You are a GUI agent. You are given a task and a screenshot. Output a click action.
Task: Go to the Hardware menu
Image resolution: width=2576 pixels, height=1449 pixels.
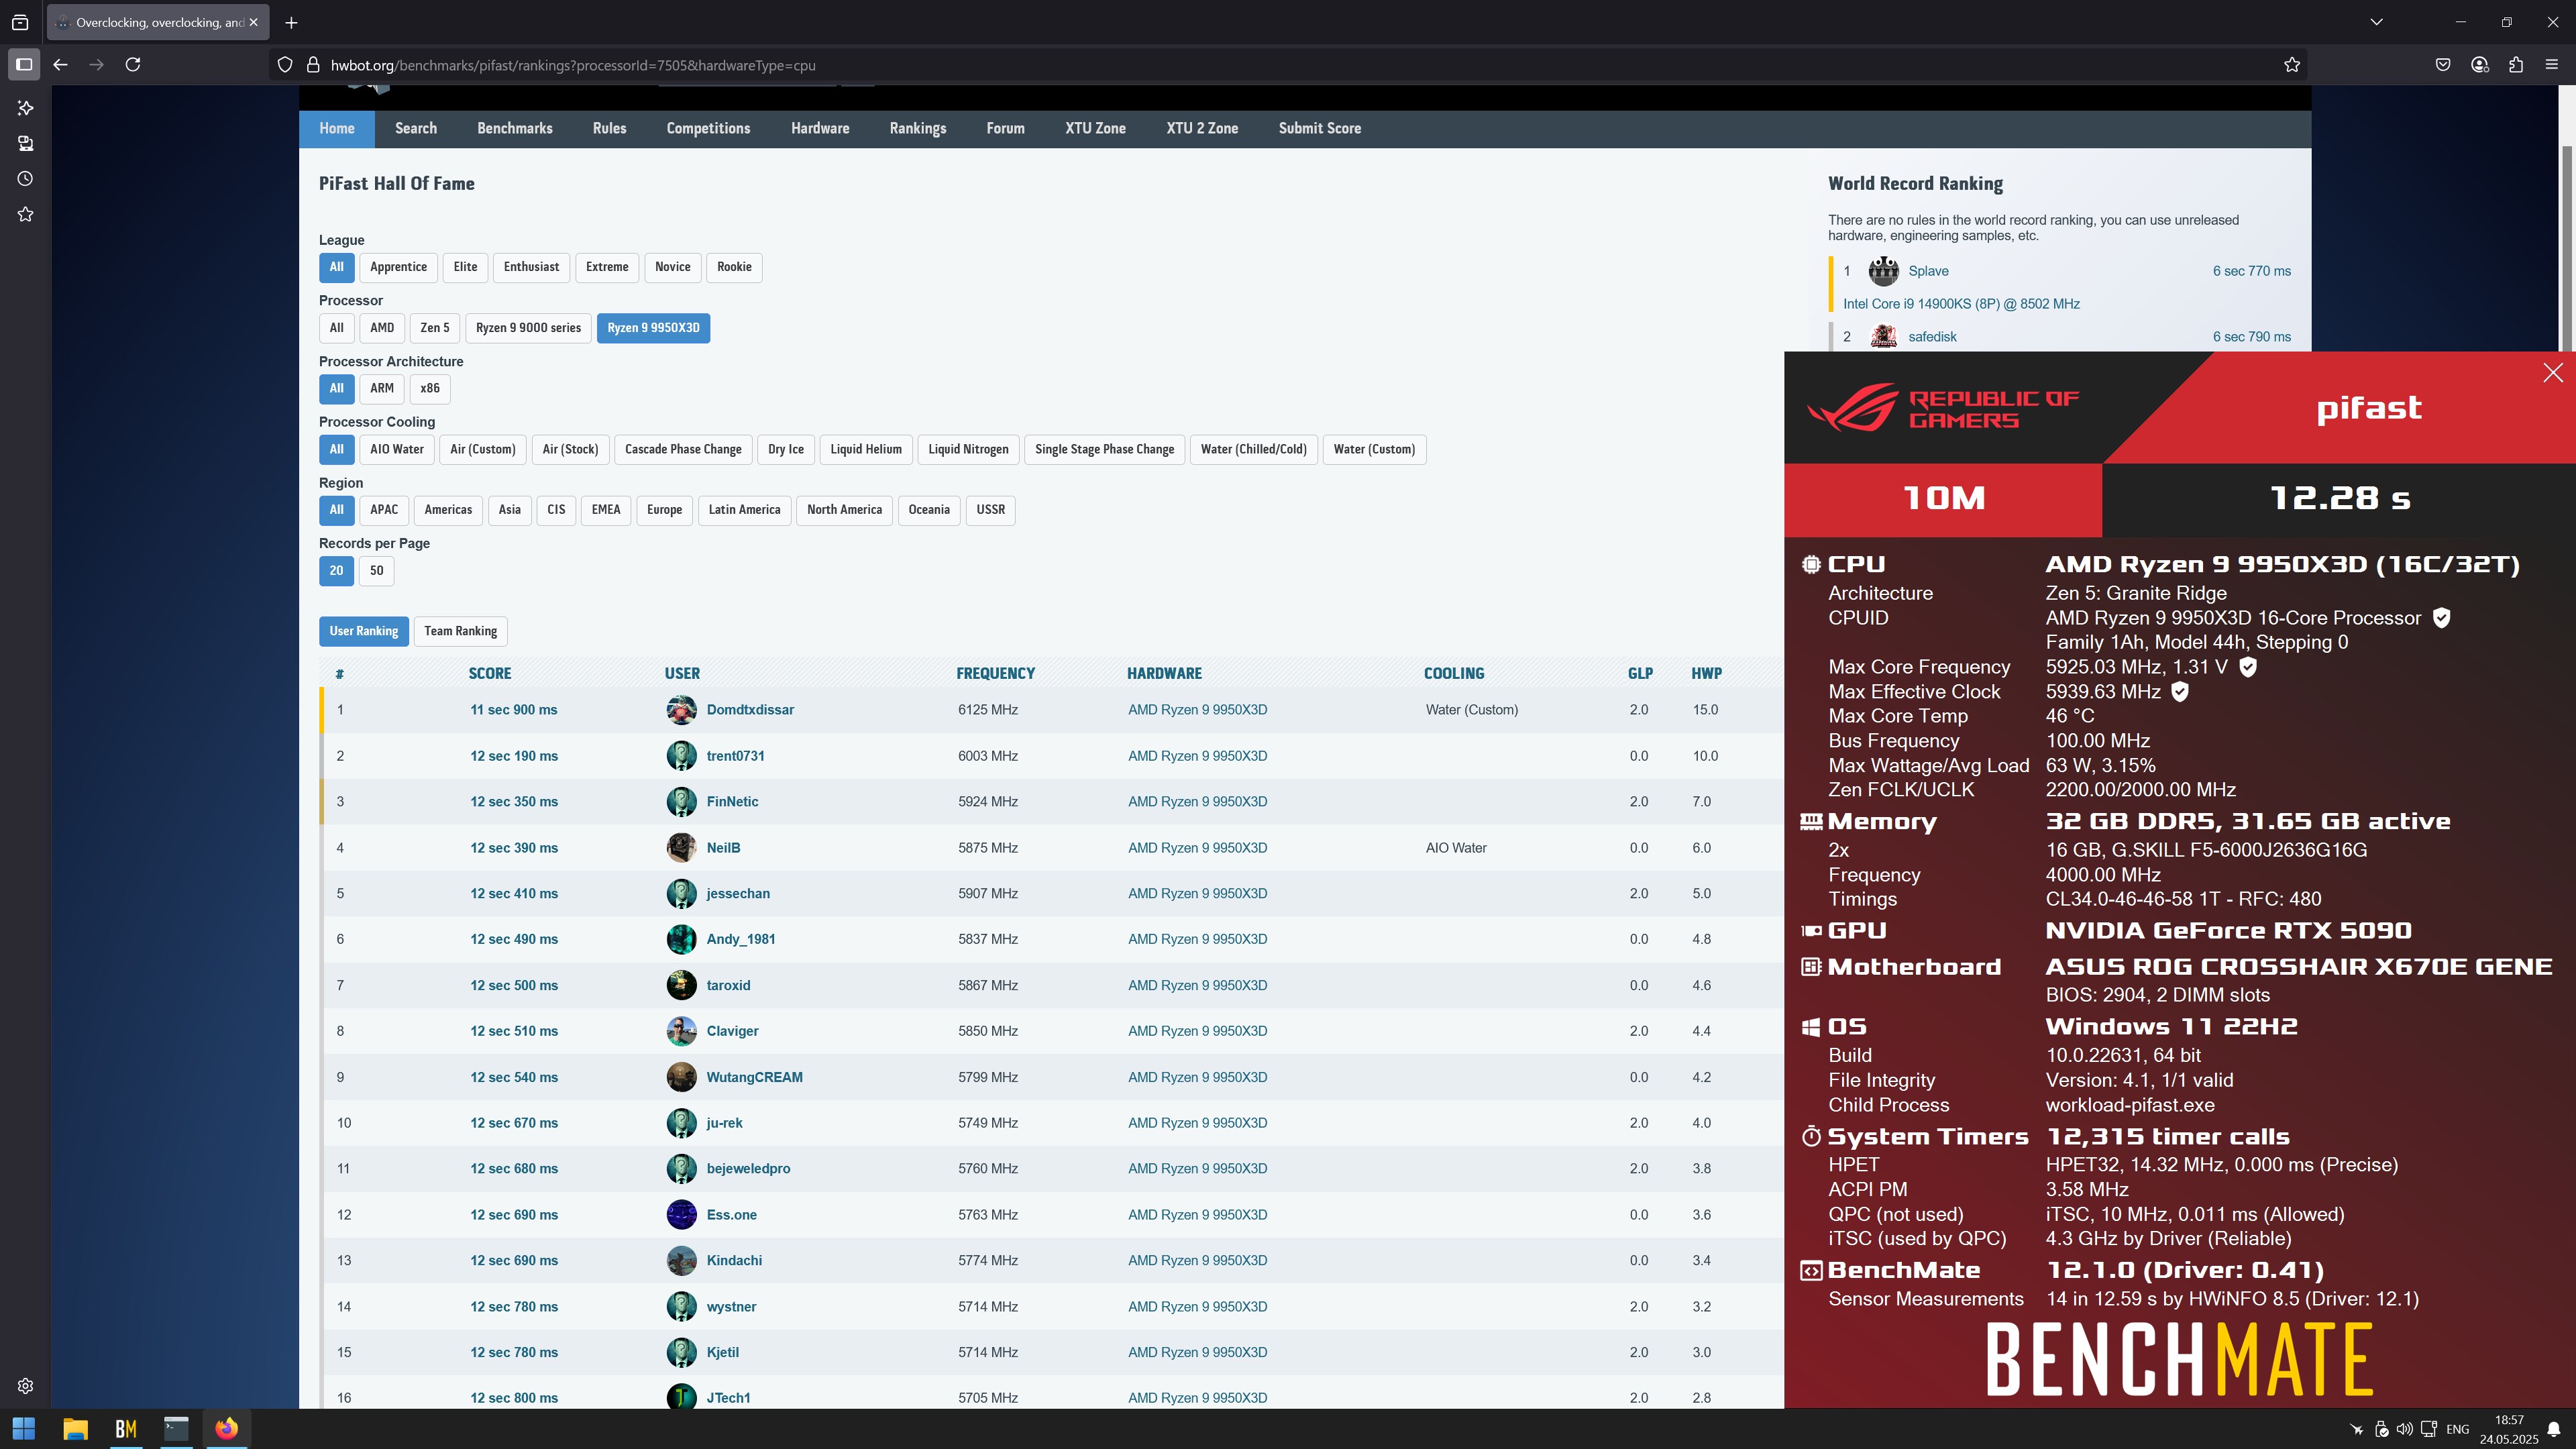[x=820, y=129]
